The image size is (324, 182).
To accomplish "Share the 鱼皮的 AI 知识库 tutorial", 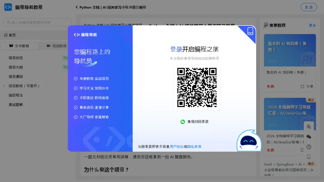I will (x=307, y=87).
